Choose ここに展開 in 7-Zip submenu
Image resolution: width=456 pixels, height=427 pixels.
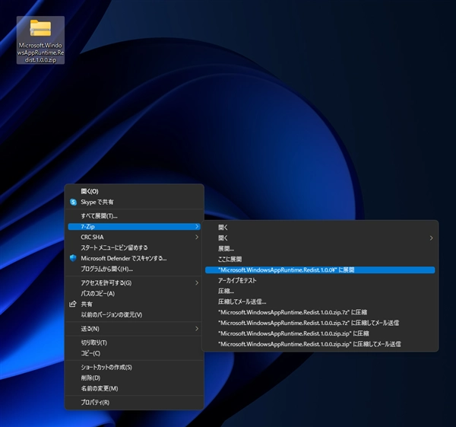(320, 260)
